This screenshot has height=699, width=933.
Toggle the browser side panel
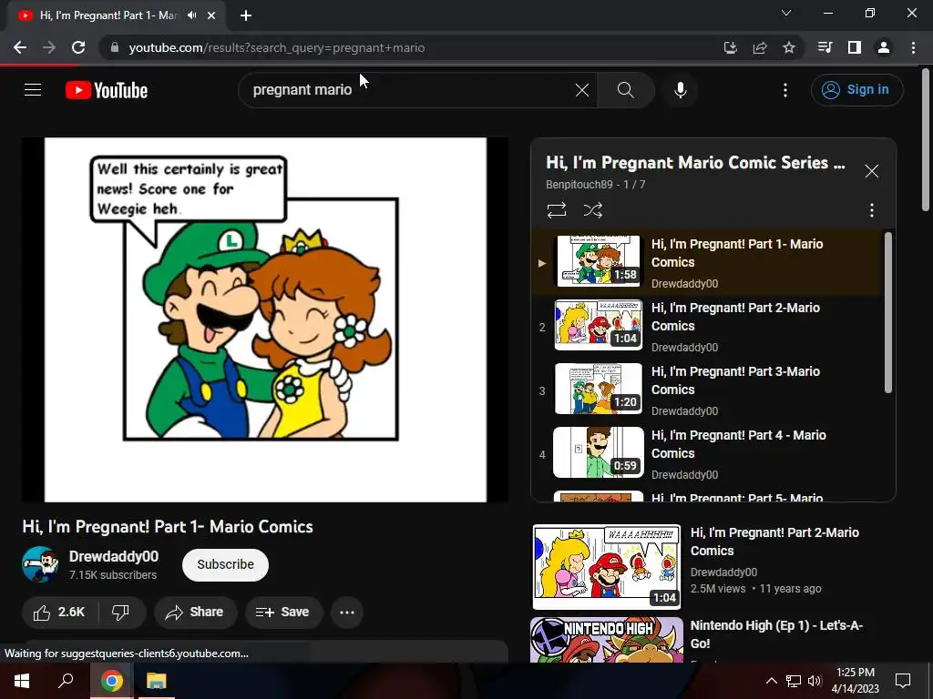point(855,47)
